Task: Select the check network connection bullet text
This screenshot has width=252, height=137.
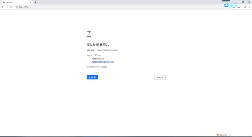Action: click(x=98, y=59)
